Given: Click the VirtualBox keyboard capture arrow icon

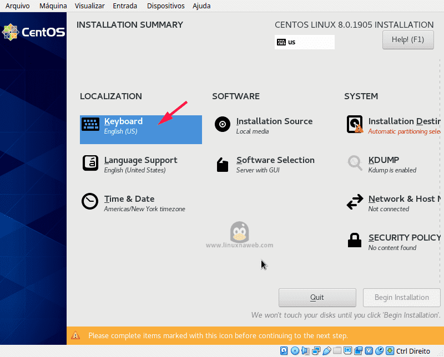Looking at the screenshot, I should [x=390, y=351].
